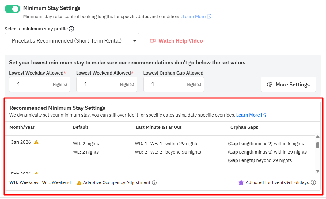Click the external link icon after top Learn More
The image size is (326, 199).
[x=209, y=17]
